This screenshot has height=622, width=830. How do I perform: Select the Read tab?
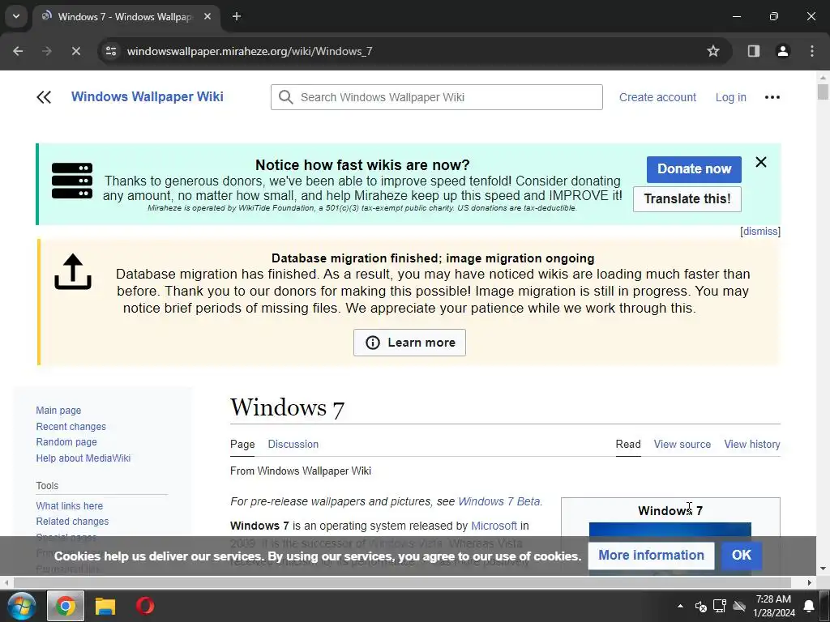[x=628, y=445]
